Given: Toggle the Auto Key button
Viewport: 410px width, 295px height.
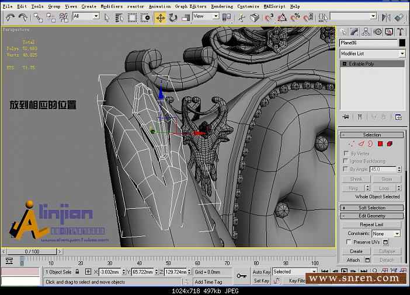Looking at the screenshot, I should [261, 272].
